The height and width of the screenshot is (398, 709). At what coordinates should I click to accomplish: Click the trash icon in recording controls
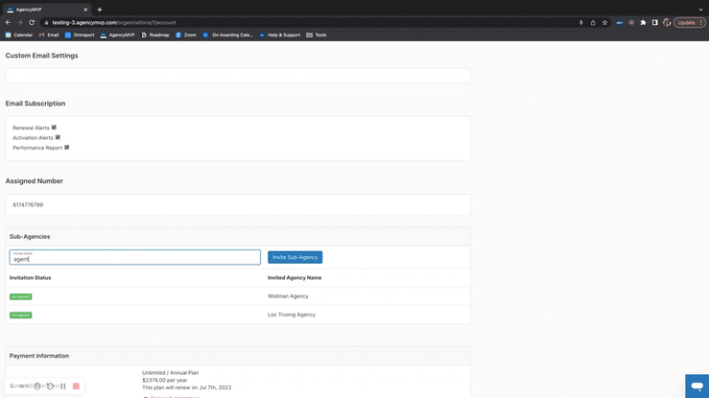click(x=37, y=386)
